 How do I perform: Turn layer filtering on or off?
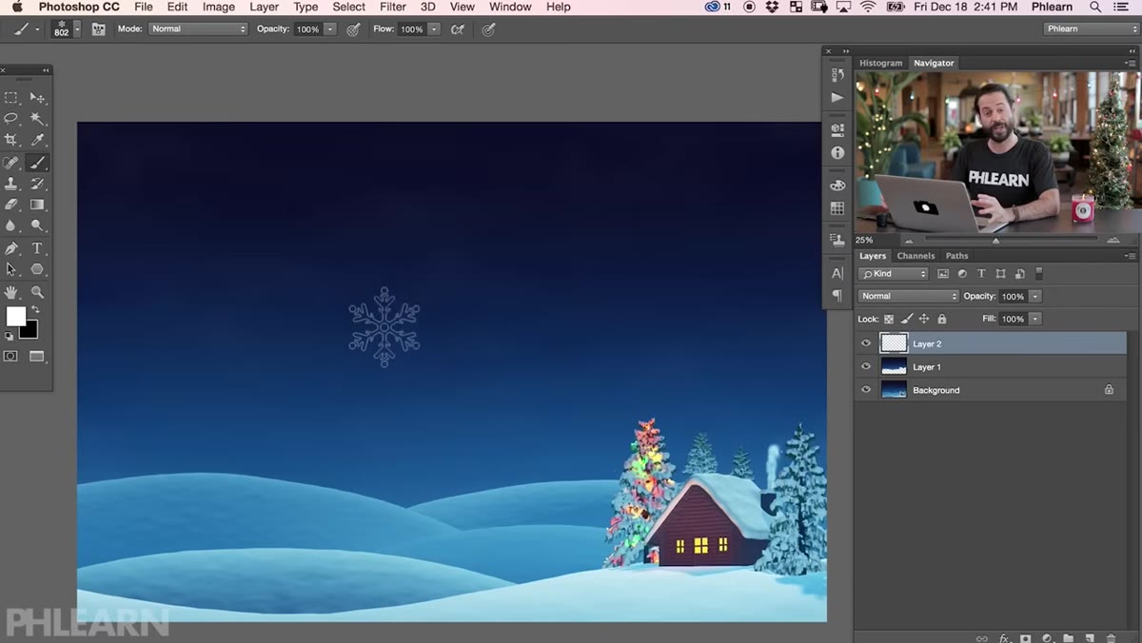(x=1039, y=274)
